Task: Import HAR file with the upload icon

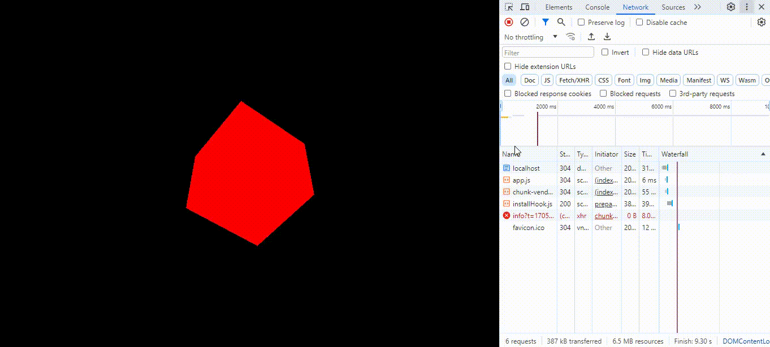Action: tap(591, 36)
